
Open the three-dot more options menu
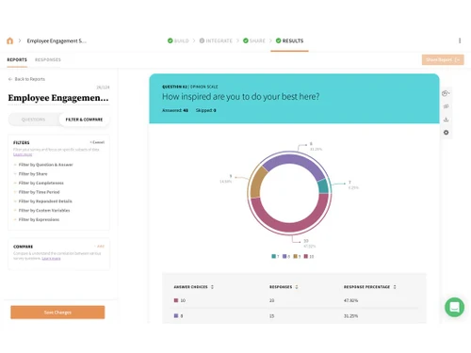click(x=460, y=40)
